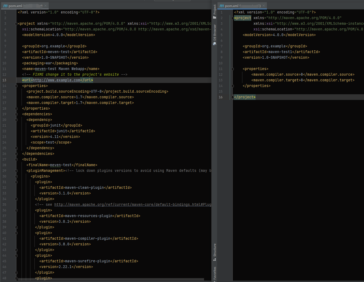The height and width of the screenshot is (282, 364).
Task: Collapse the properties block at line 14, left editor
Action: click(x=16, y=86)
